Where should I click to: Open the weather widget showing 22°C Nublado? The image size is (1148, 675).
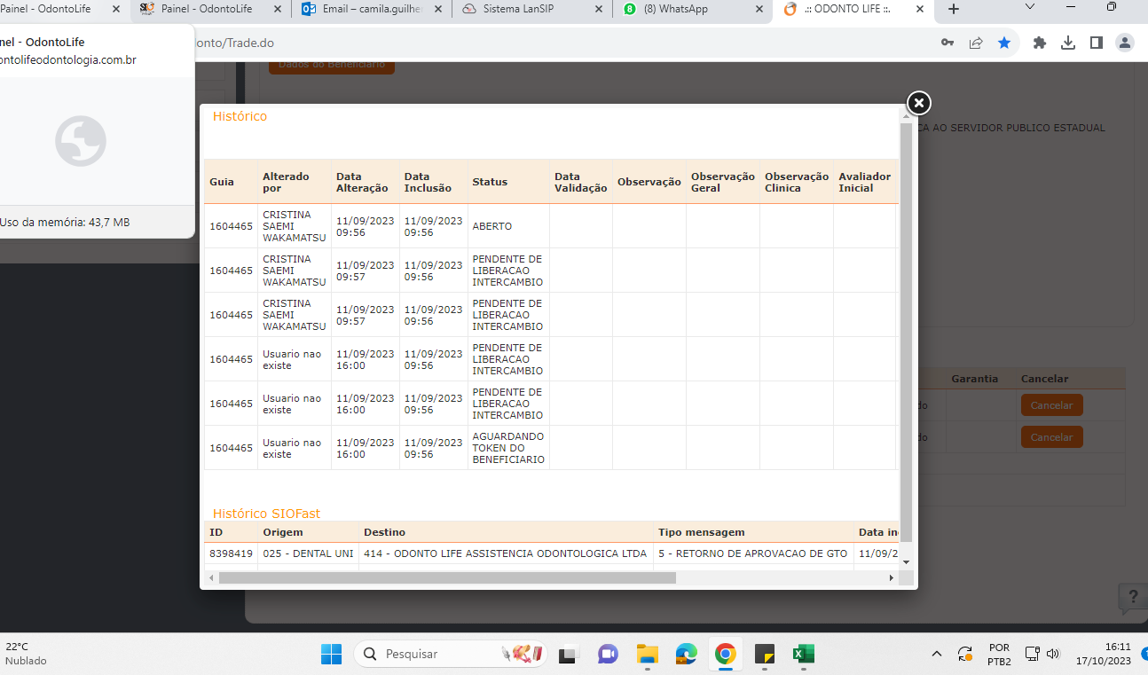(x=27, y=655)
